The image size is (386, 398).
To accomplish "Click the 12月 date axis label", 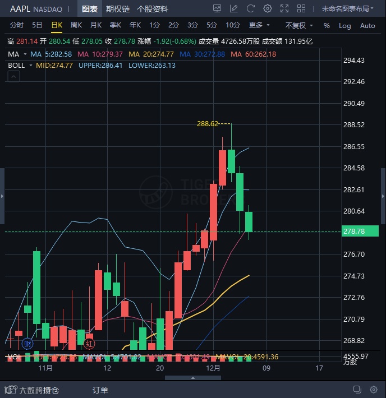I will coord(213,368).
